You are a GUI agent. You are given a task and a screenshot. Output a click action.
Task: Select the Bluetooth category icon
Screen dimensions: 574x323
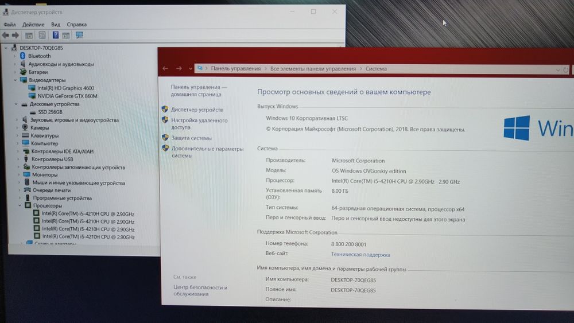tap(23, 56)
